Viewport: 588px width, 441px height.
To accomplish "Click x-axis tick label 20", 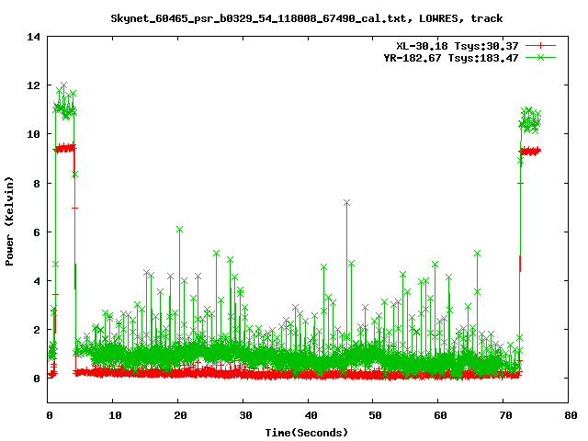I will 180,415.
